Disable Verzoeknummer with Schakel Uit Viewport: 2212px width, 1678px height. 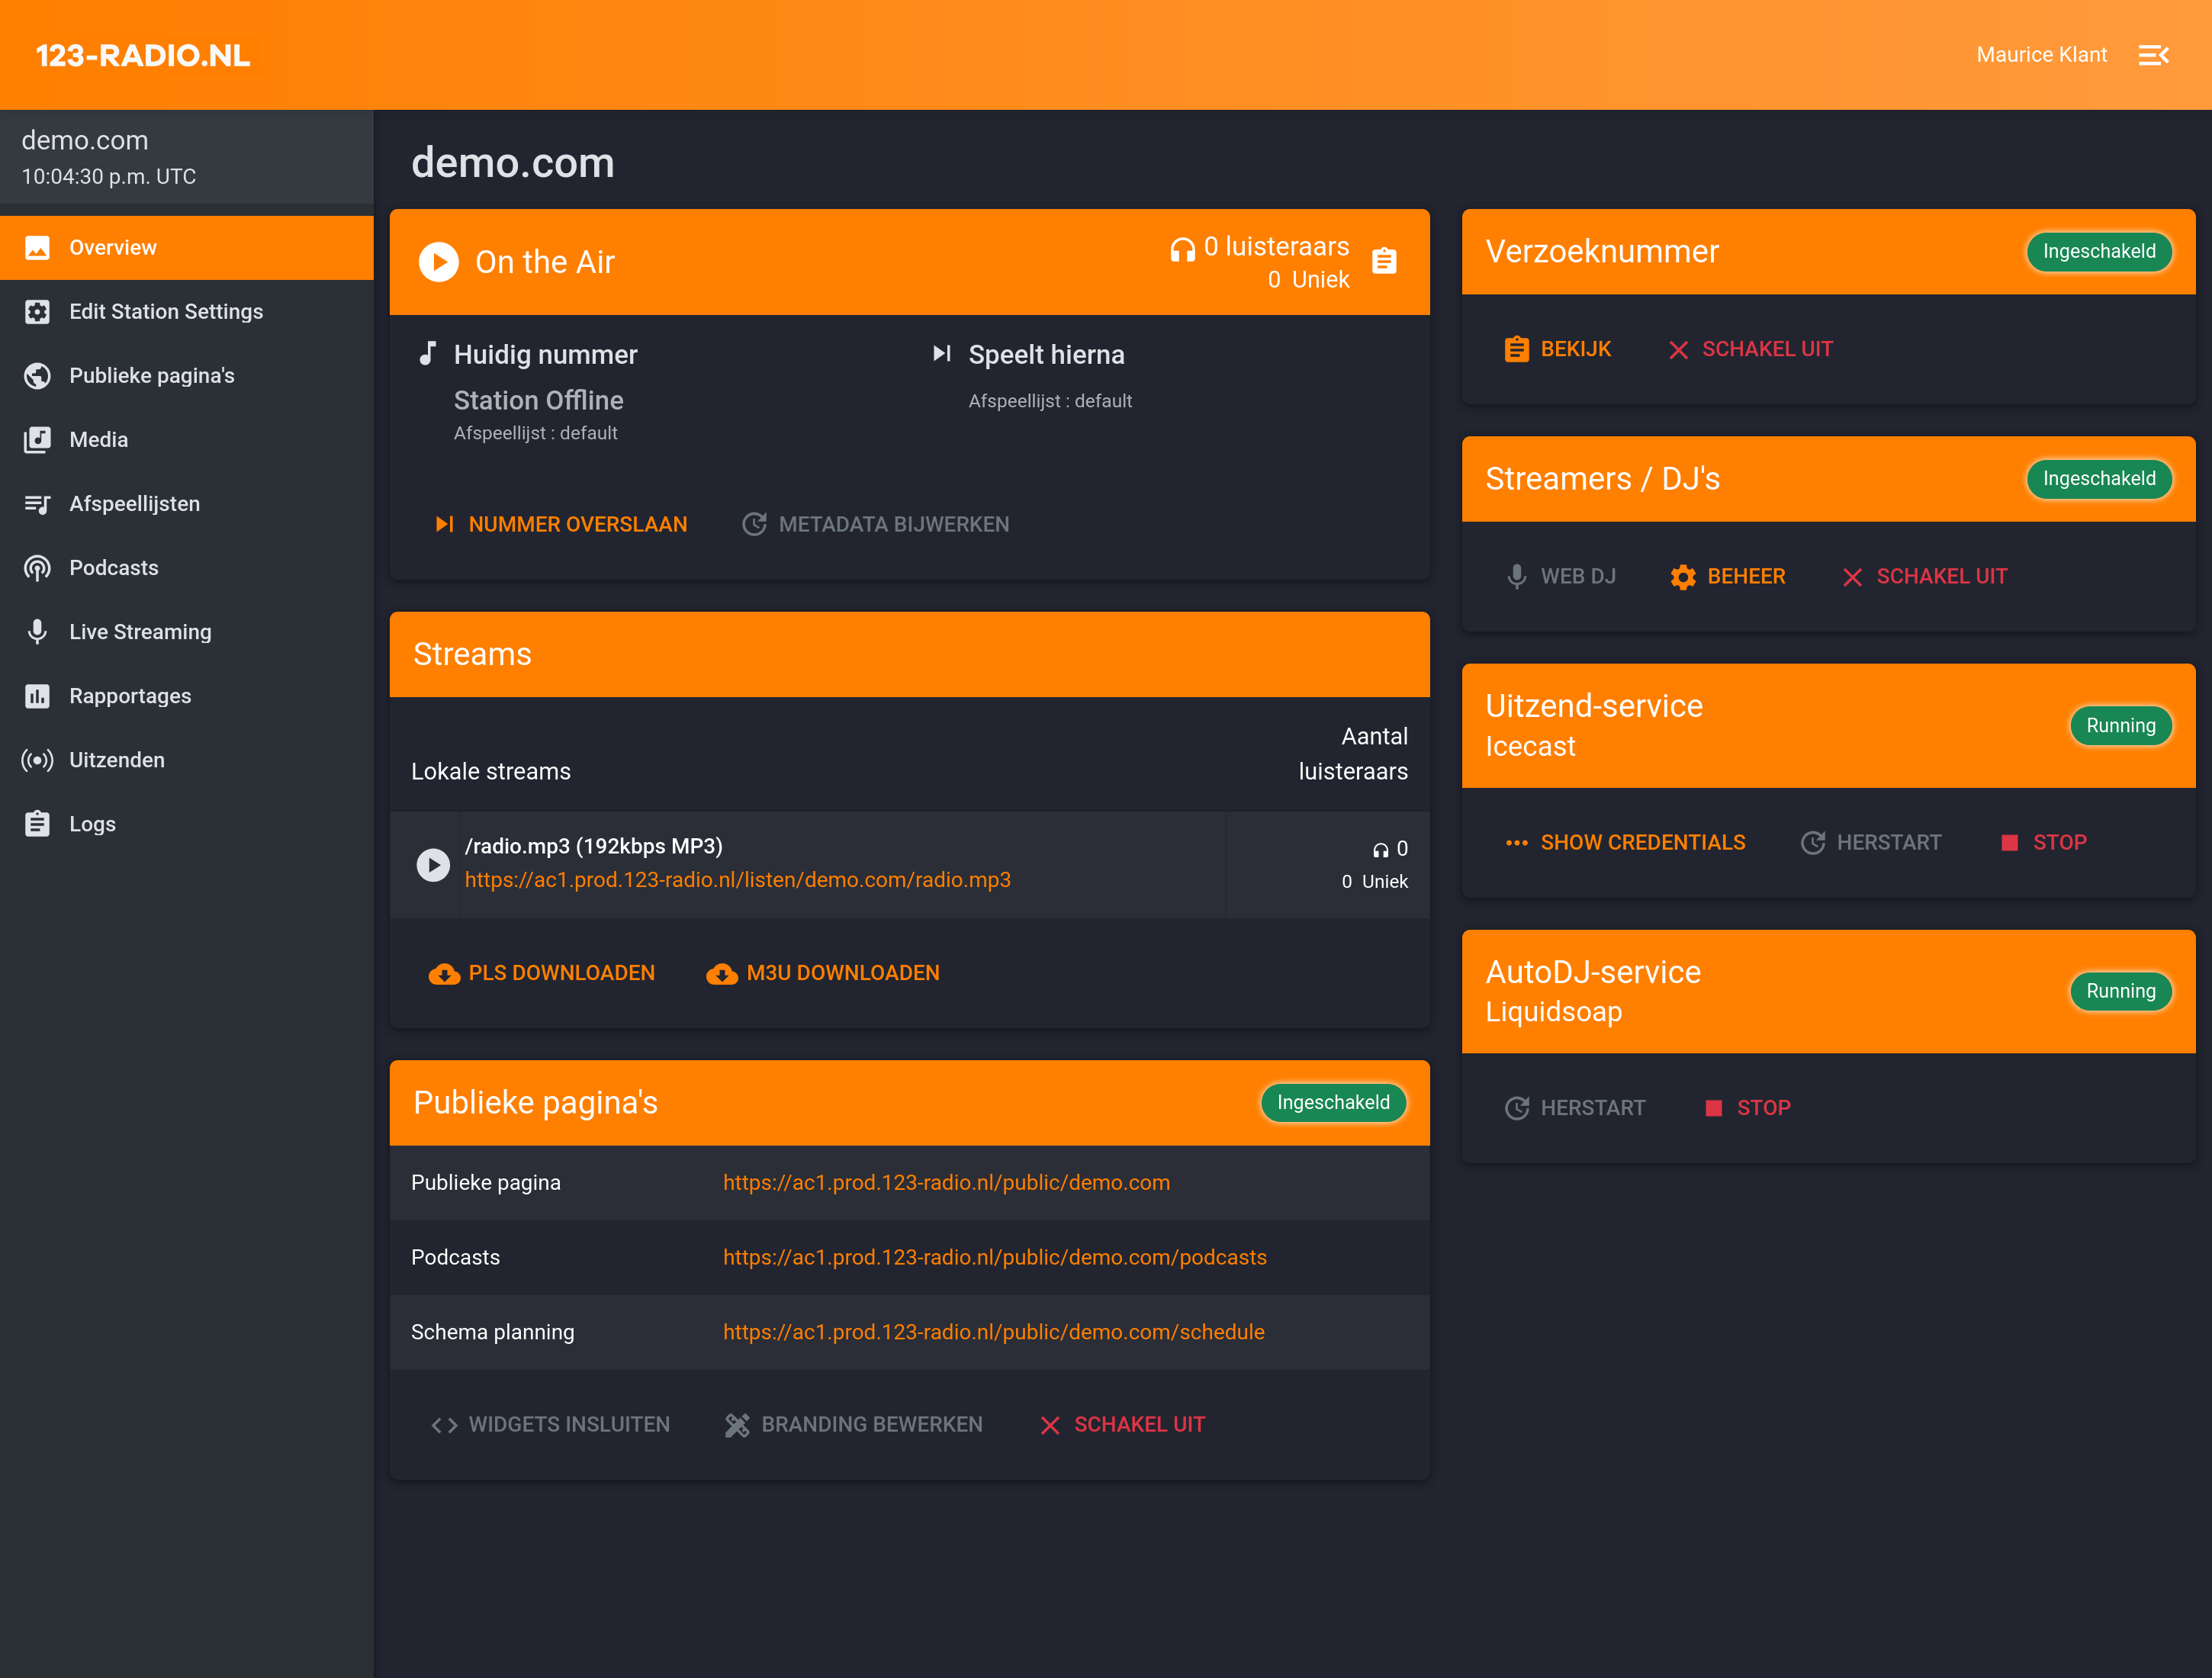pyautogui.click(x=1750, y=349)
